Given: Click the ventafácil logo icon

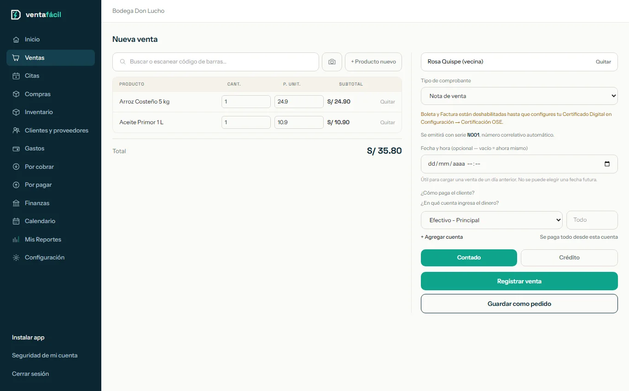Looking at the screenshot, I should point(16,15).
